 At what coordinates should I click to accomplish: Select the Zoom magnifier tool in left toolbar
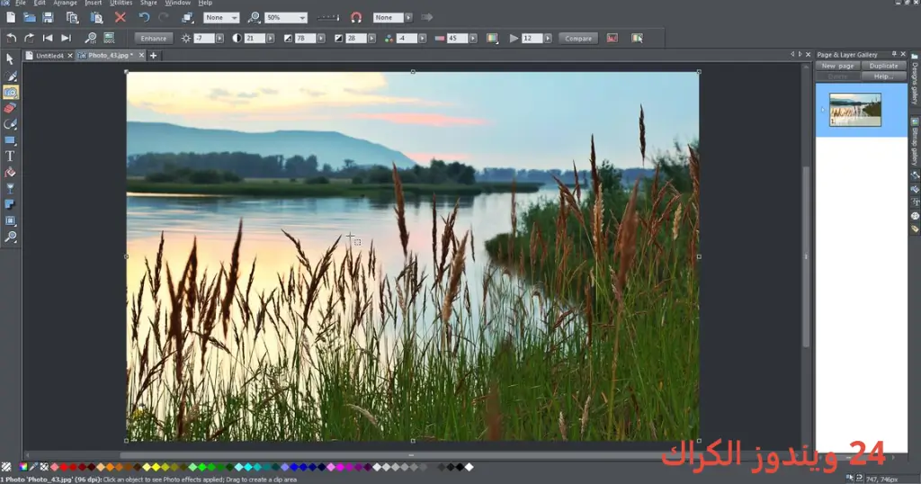coord(11,237)
